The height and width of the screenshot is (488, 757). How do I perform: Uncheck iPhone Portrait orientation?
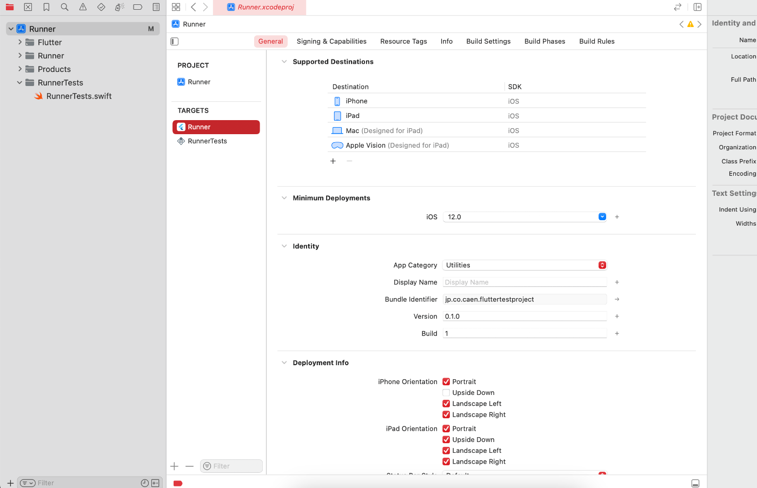tap(446, 382)
